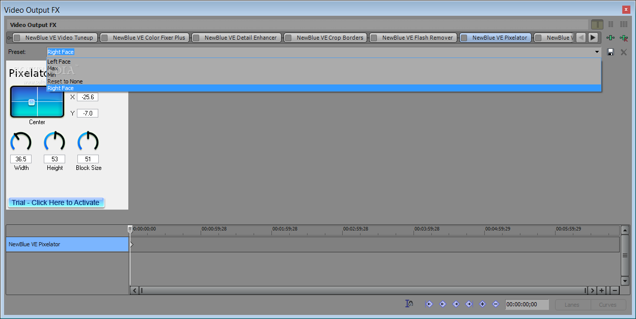Choose Left Face preset from list
The width and height of the screenshot is (636, 319).
(x=324, y=62)
